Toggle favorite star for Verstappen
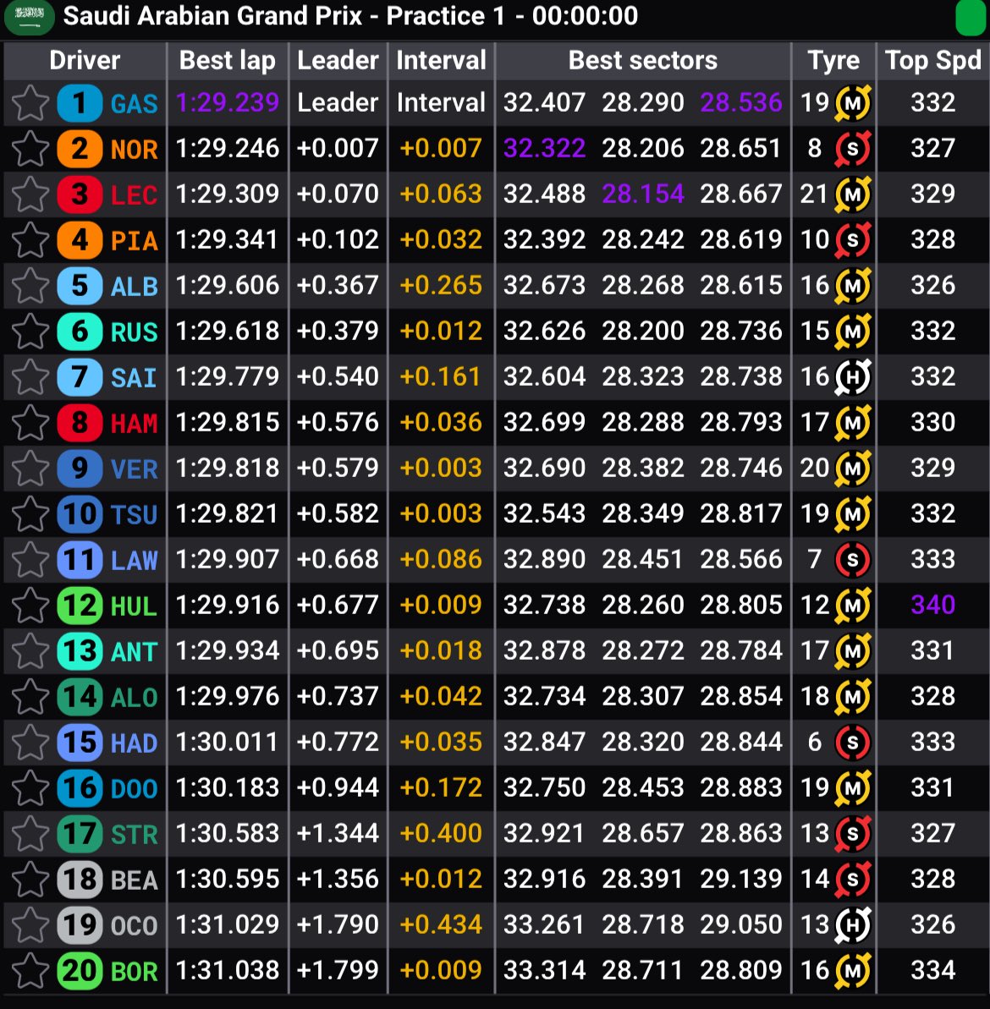 (x=30, y=469)
